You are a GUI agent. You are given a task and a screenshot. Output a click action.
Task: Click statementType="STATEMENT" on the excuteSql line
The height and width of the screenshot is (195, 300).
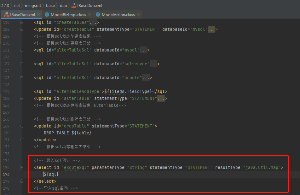coord(181,167)
